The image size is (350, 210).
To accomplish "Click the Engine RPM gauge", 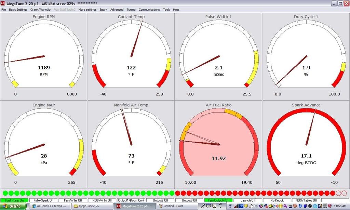I will pyautogui.click(x=43, y=56).
